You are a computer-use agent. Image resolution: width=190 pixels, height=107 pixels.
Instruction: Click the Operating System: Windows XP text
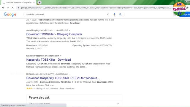pyautogui.click(x=93, y=45)
